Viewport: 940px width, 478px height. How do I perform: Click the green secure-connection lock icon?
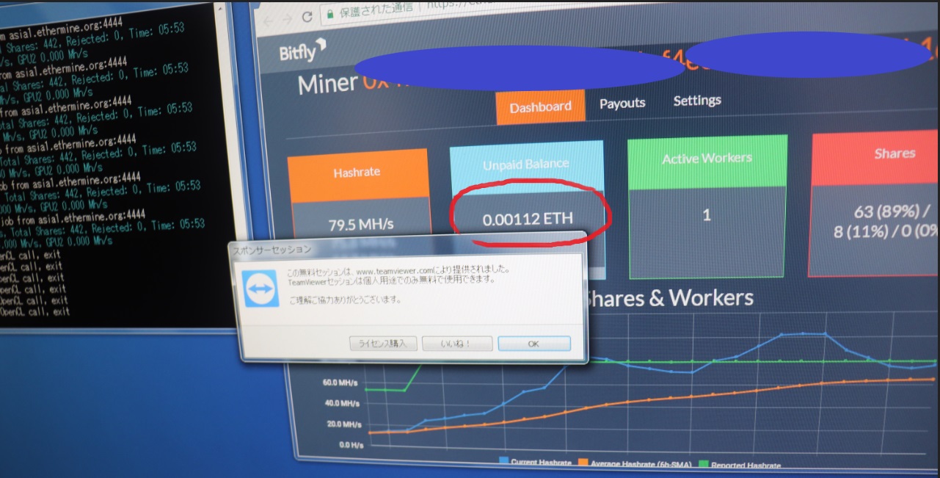click(330, 14)
